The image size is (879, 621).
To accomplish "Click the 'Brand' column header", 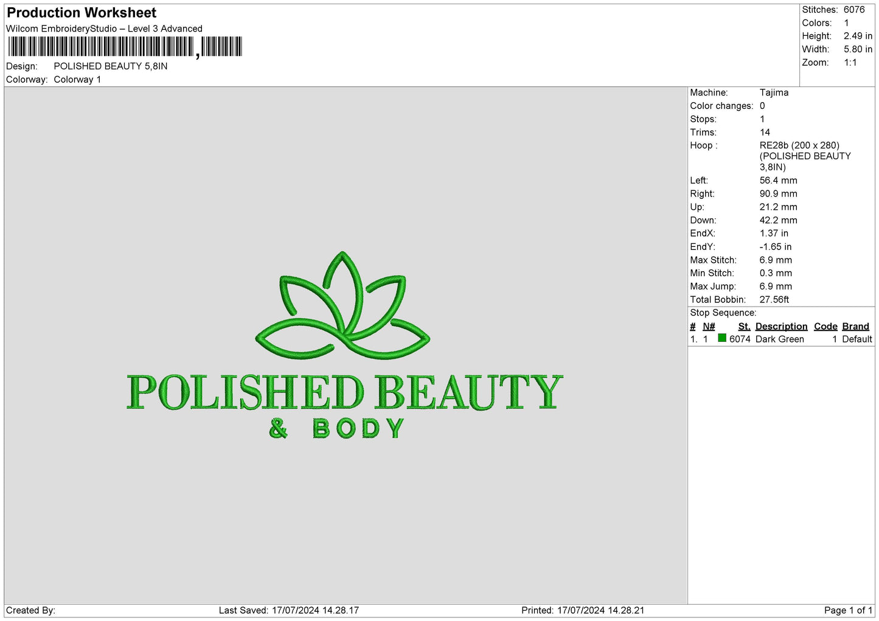I will (x=855, y=327).
